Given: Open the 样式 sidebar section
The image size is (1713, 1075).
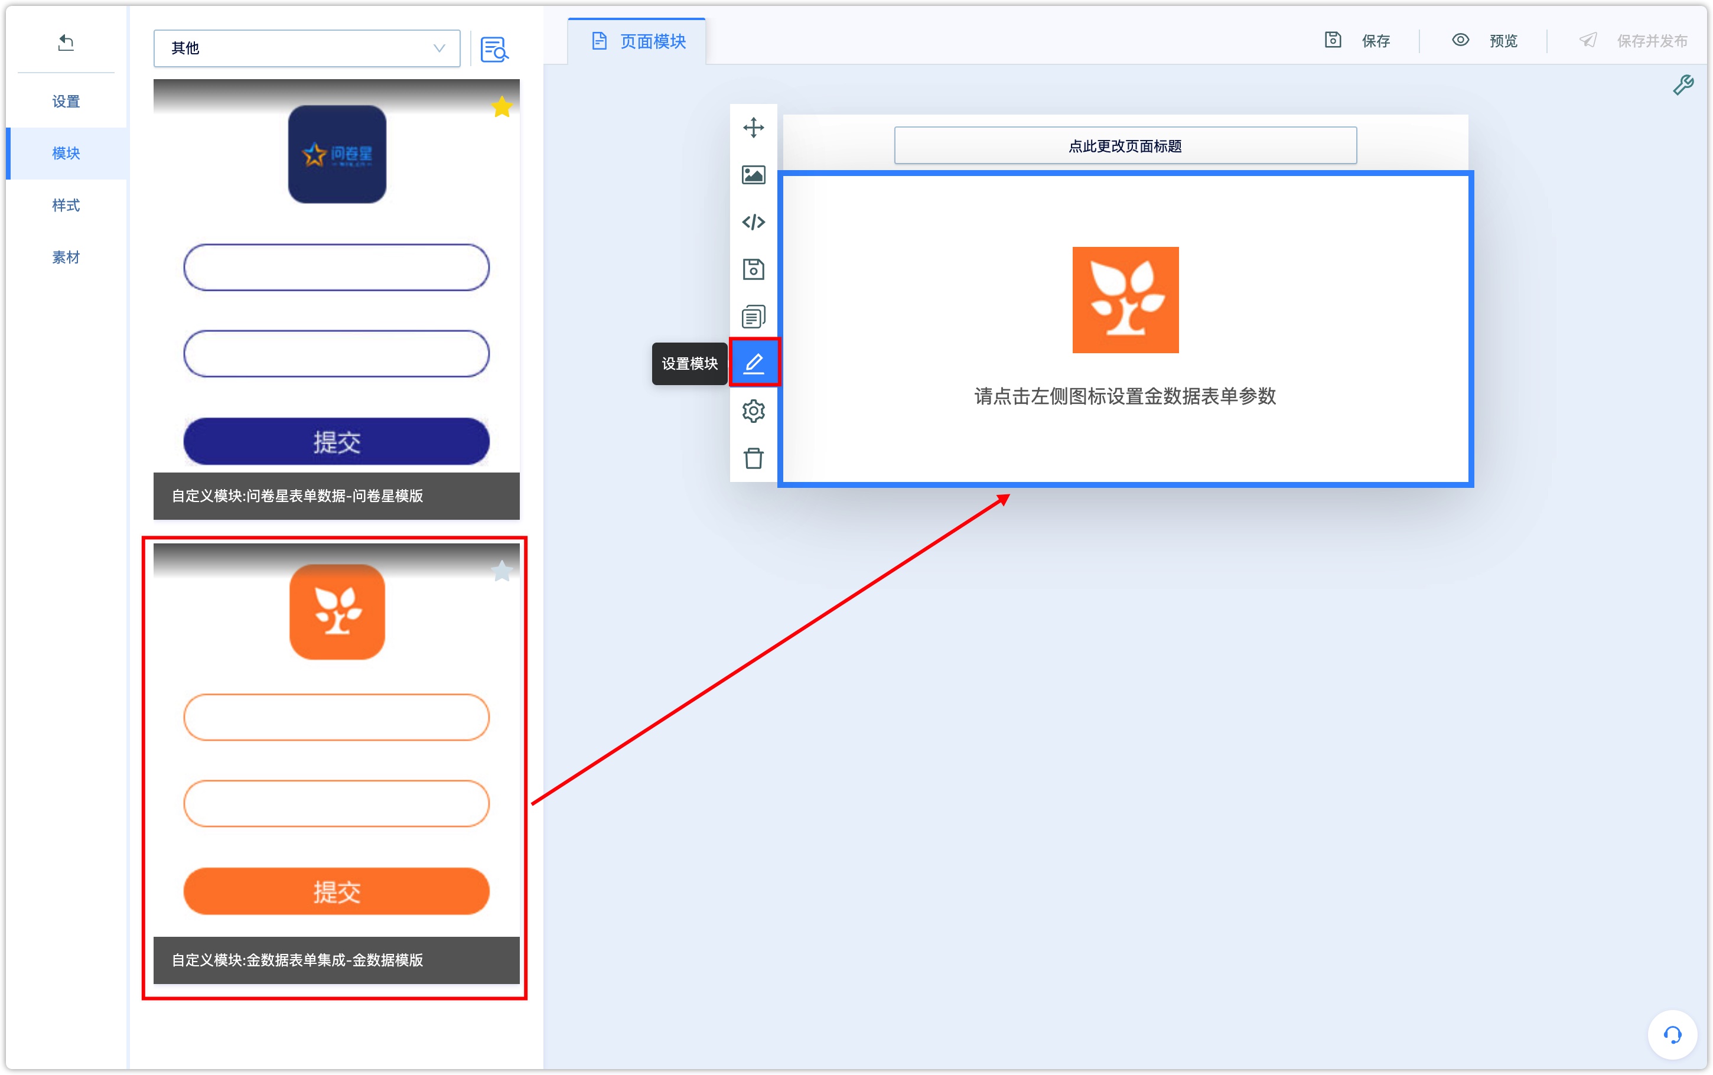Looking at the screenshot, I should tap(66, 206).
